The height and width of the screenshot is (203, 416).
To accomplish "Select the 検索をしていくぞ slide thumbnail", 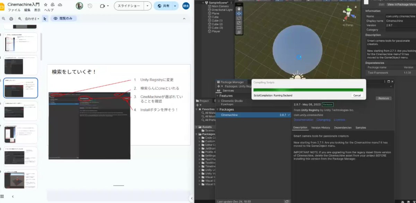I will [x=20, y=88].
